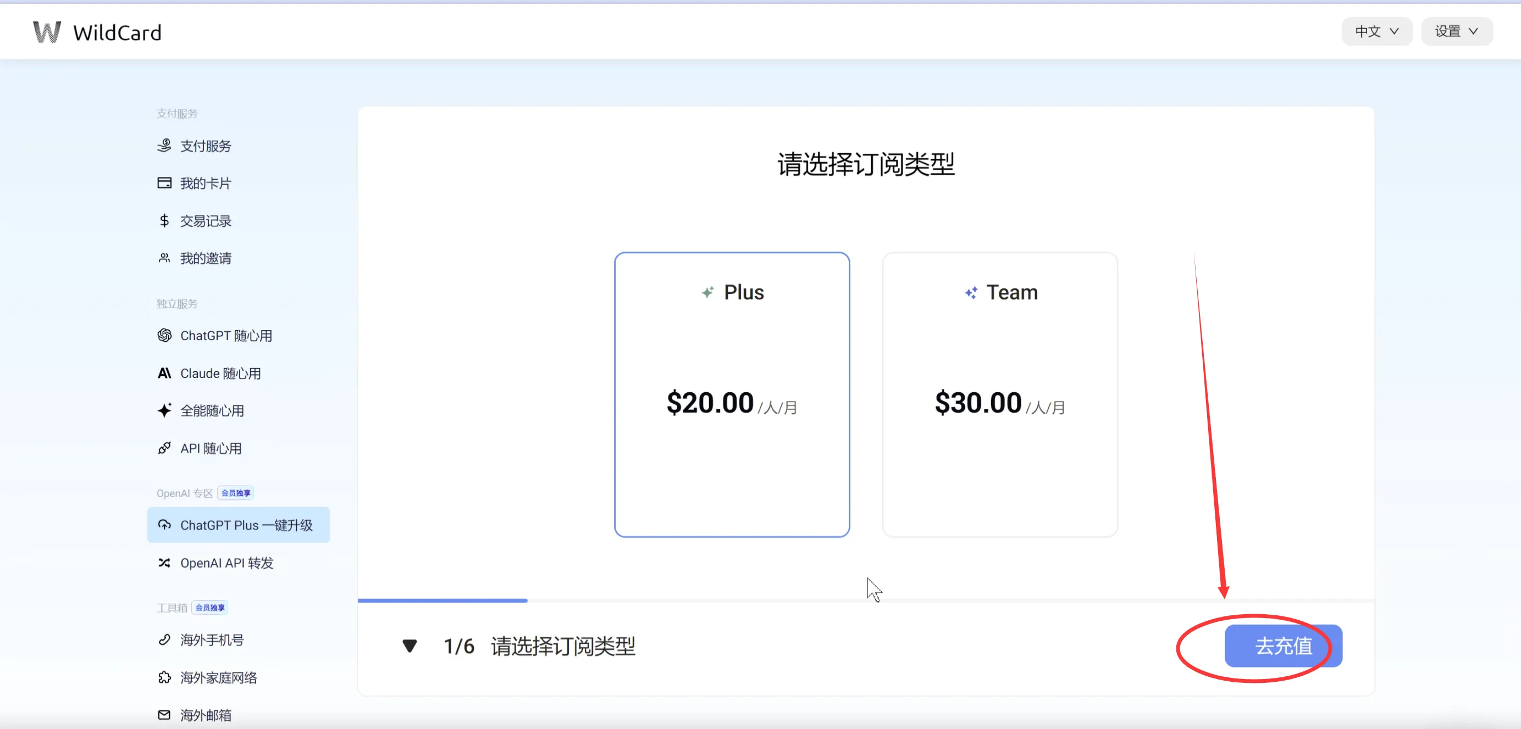Click the WildCard logo icon
Image resolution: width=1521 pixels, height=729 pixels.
coord(47,32)
